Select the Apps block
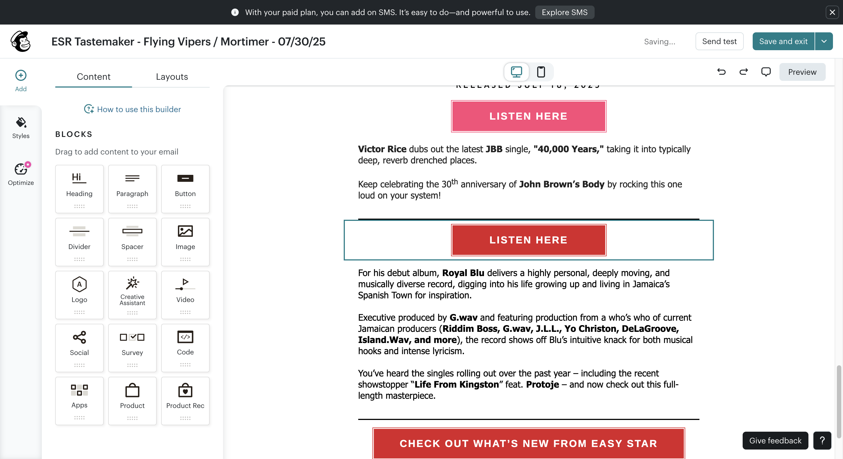This screenshot has height=459, width=843. (x=79, y=401)
